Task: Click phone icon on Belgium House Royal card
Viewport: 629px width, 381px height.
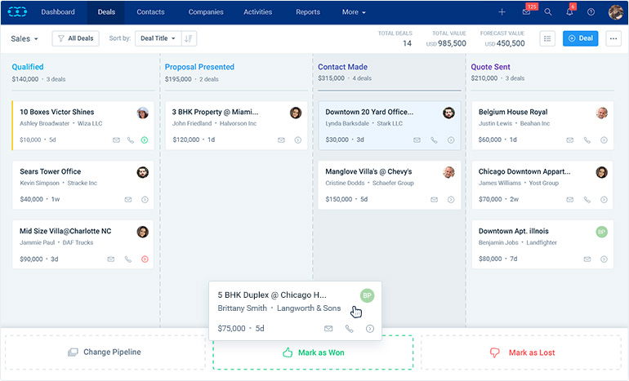Action: click(x=587, y=140)
